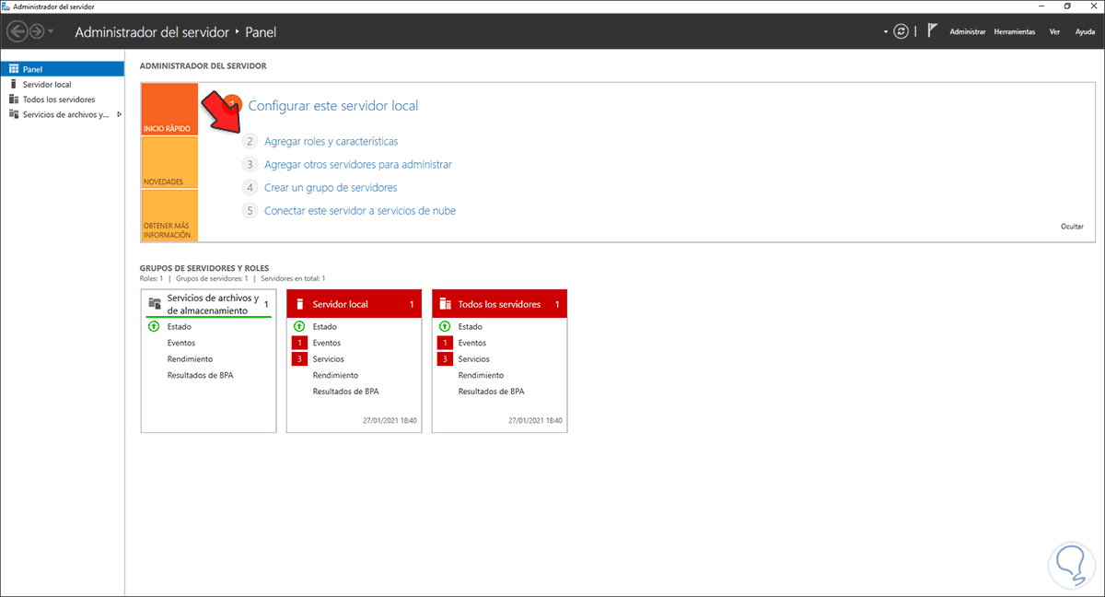Click Estado text in Todos los servidores tile
The image size is (1105, 597).
[471, 326]
